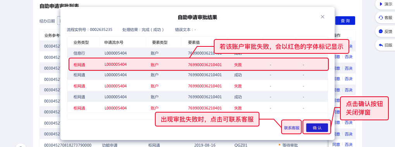395x147 pixels.
Task: Open the 演示 demo play icon button
Action: [x=385, y=4]
